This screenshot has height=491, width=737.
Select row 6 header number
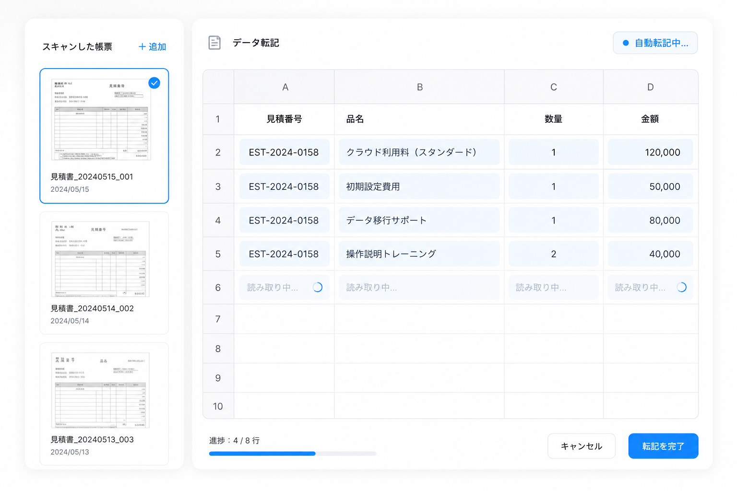[218, 288]
